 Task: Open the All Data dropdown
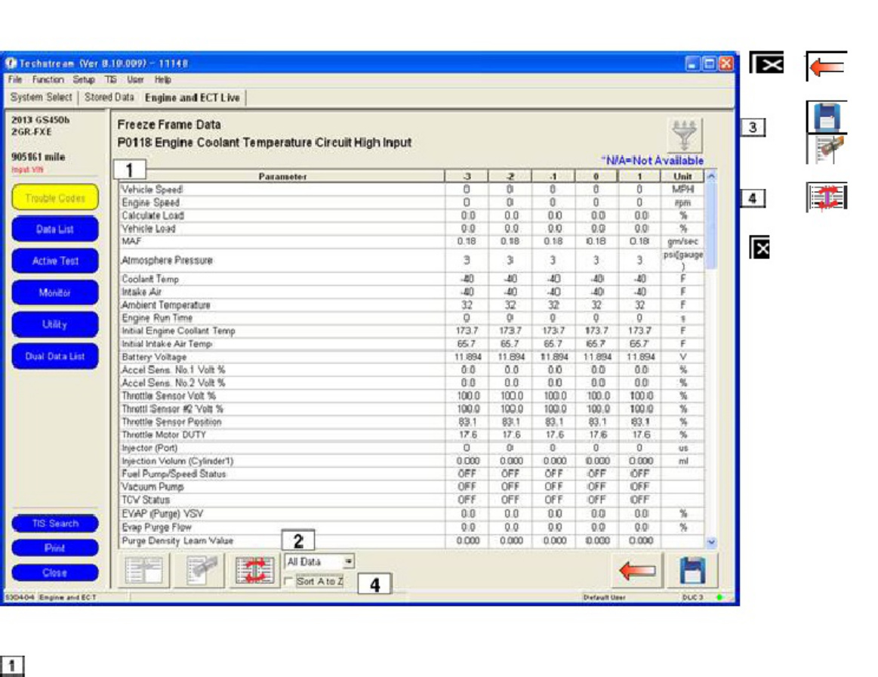pyautogui.click(x=348, y=561)
